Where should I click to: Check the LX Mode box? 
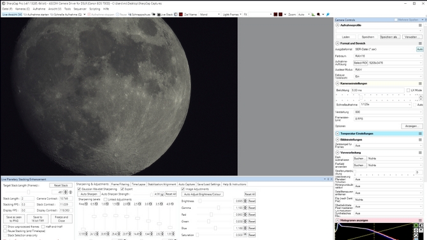(x=408, y=90)
